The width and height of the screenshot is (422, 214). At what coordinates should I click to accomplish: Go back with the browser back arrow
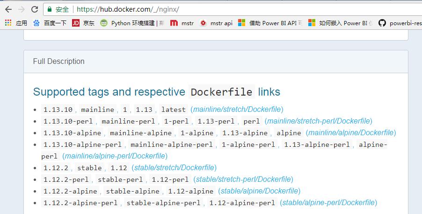tap(8, 9)
